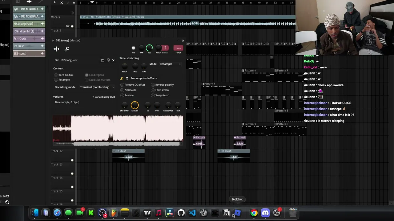Adjust the channel VOL knob

(x=149, y=48)
